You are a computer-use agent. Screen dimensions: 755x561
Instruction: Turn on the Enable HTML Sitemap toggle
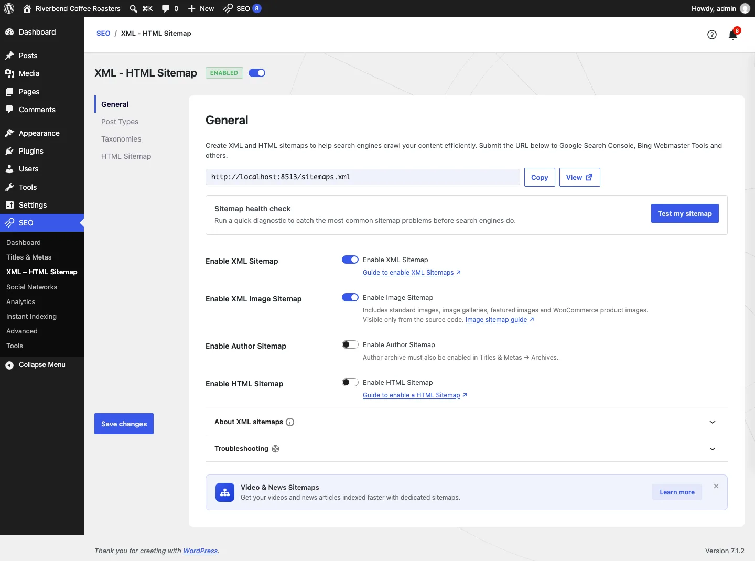pyautogui.click(x=350, y=382)
